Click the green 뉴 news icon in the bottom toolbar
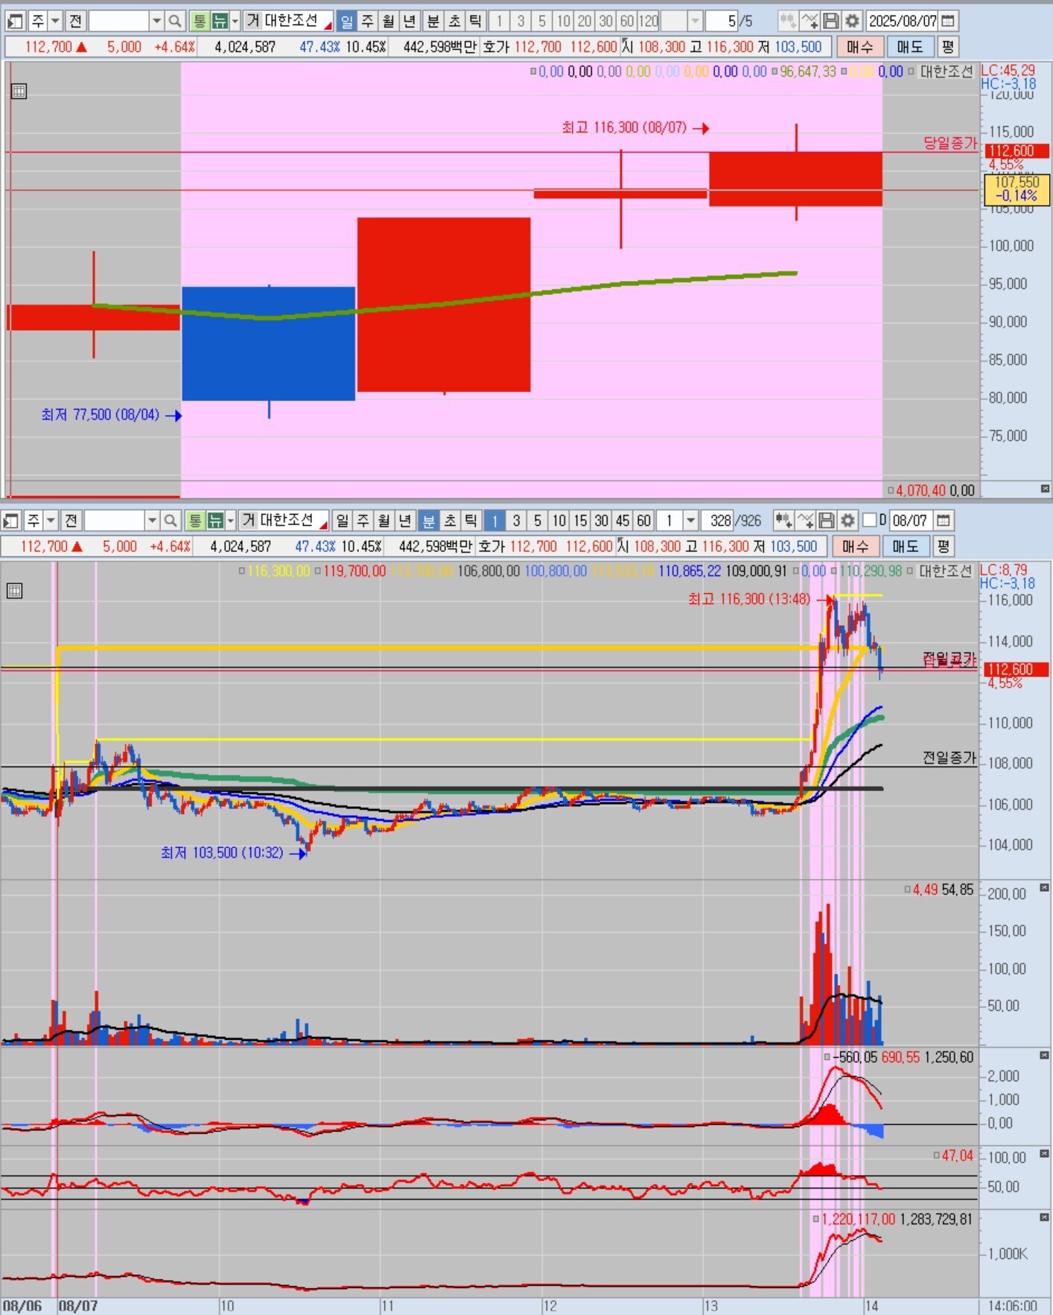1053x1315 pixels. coord(215,520)
